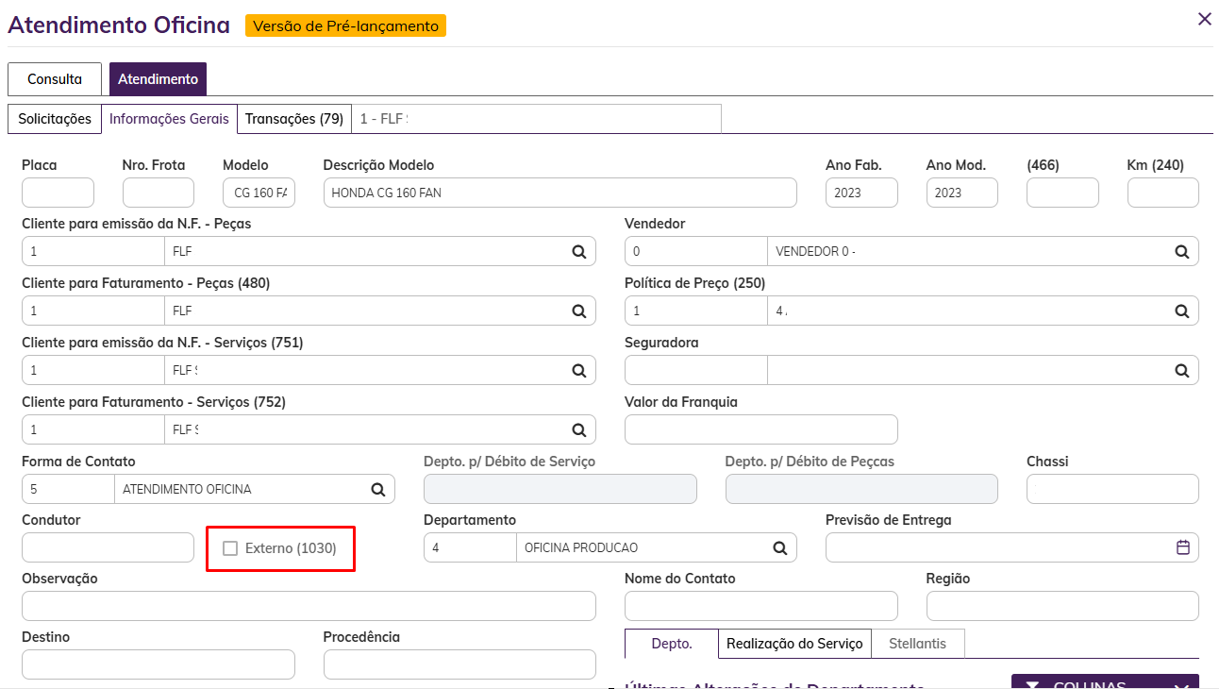
Task: Open Política de Preço lookup search
Action: [1181, 311]
